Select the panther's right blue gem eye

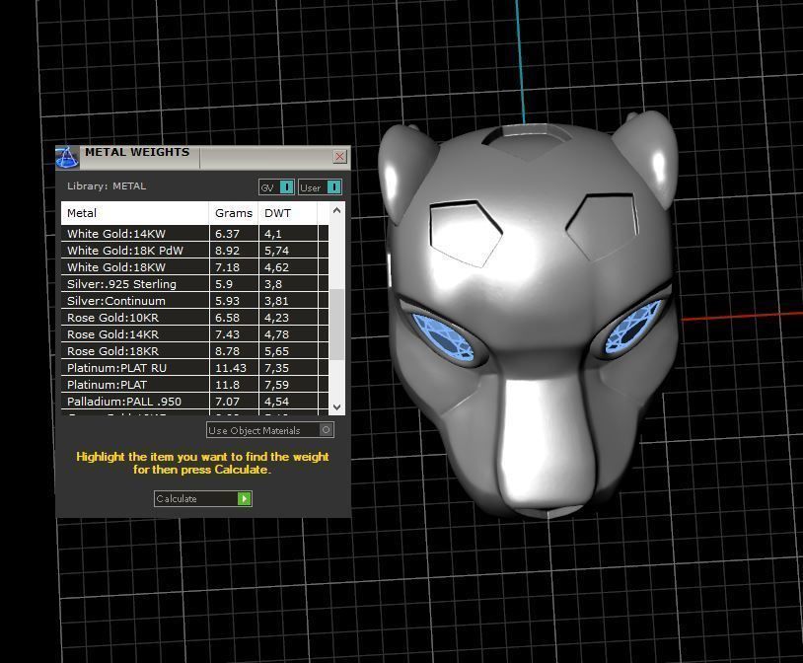point(634,326)
